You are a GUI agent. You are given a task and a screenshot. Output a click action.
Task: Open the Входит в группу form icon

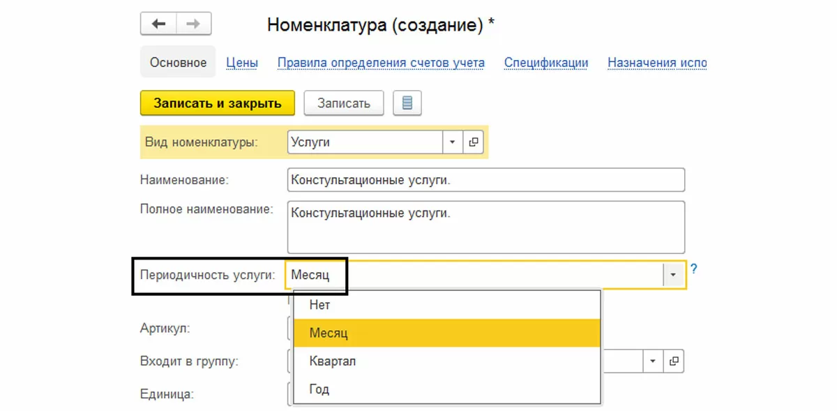click(x=674, y=361)
